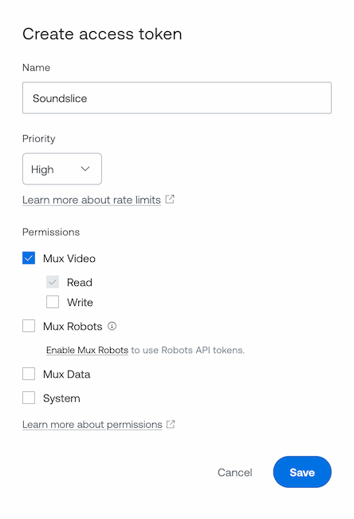Click external-link icon next to permissions link
Screen dimensions: 354x519
click(171, 424)
